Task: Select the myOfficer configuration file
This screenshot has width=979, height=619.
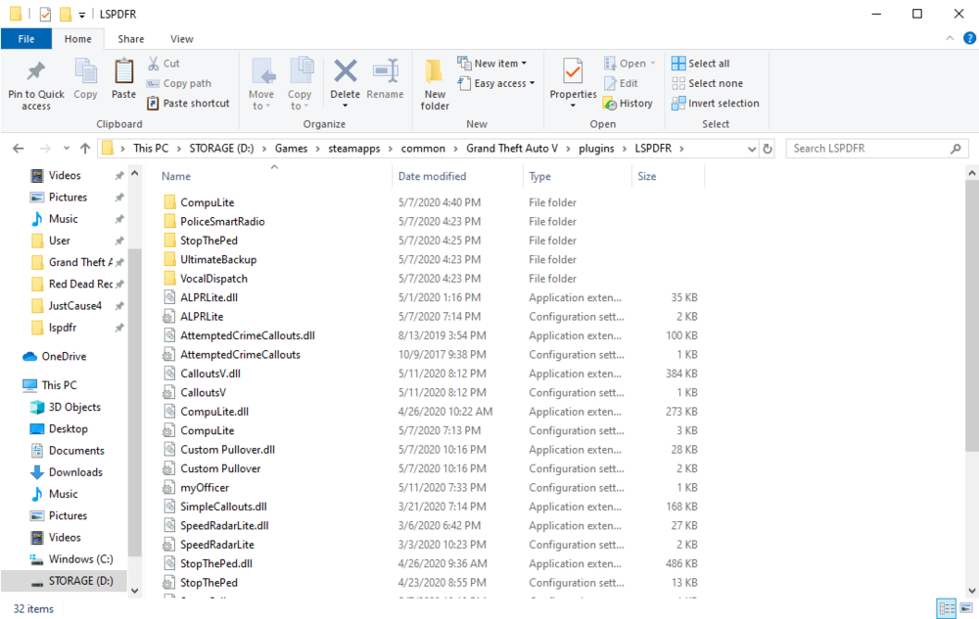Action: point(205,487)
